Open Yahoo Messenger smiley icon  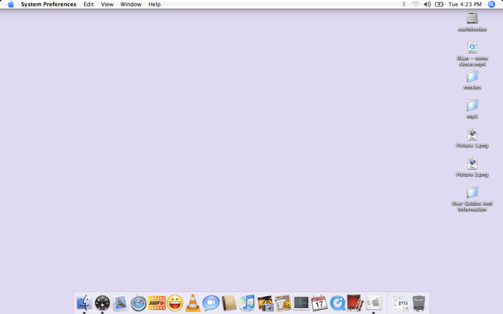point(175,303)
